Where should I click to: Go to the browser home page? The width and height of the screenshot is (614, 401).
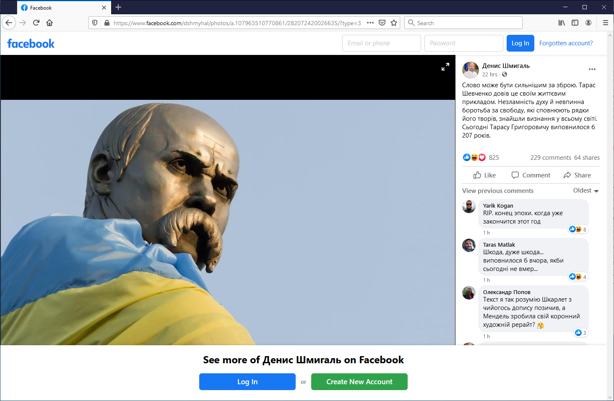point(49,23)
